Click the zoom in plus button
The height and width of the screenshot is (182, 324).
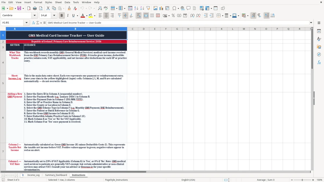(313, 180)
